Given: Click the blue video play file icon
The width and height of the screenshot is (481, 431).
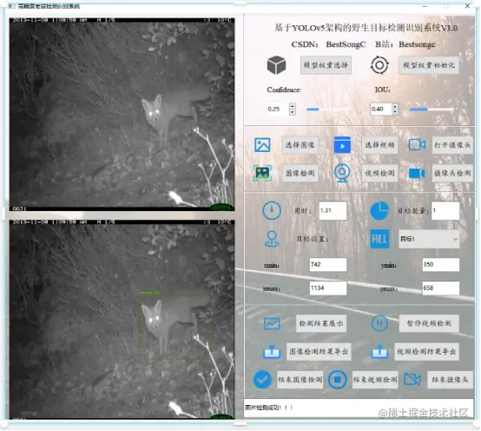Looking at the screenshot, I should pyautogui.click(x=342, y=145).
